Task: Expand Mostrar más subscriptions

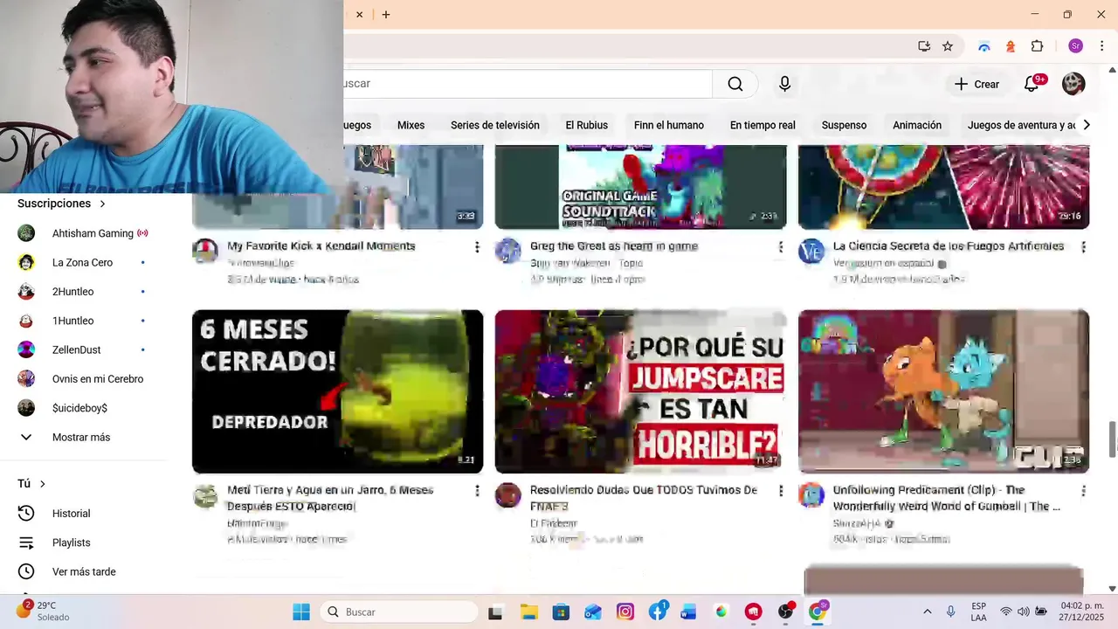Action: pyautogui.click(x=83, y=437)
